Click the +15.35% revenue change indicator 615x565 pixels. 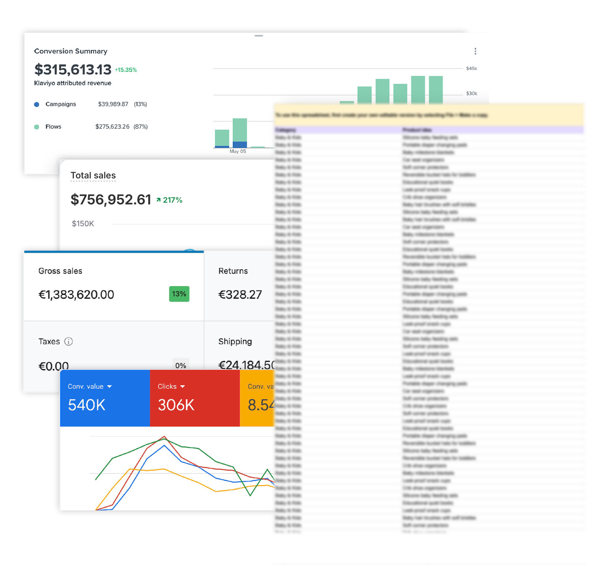[x=126, y=70]
